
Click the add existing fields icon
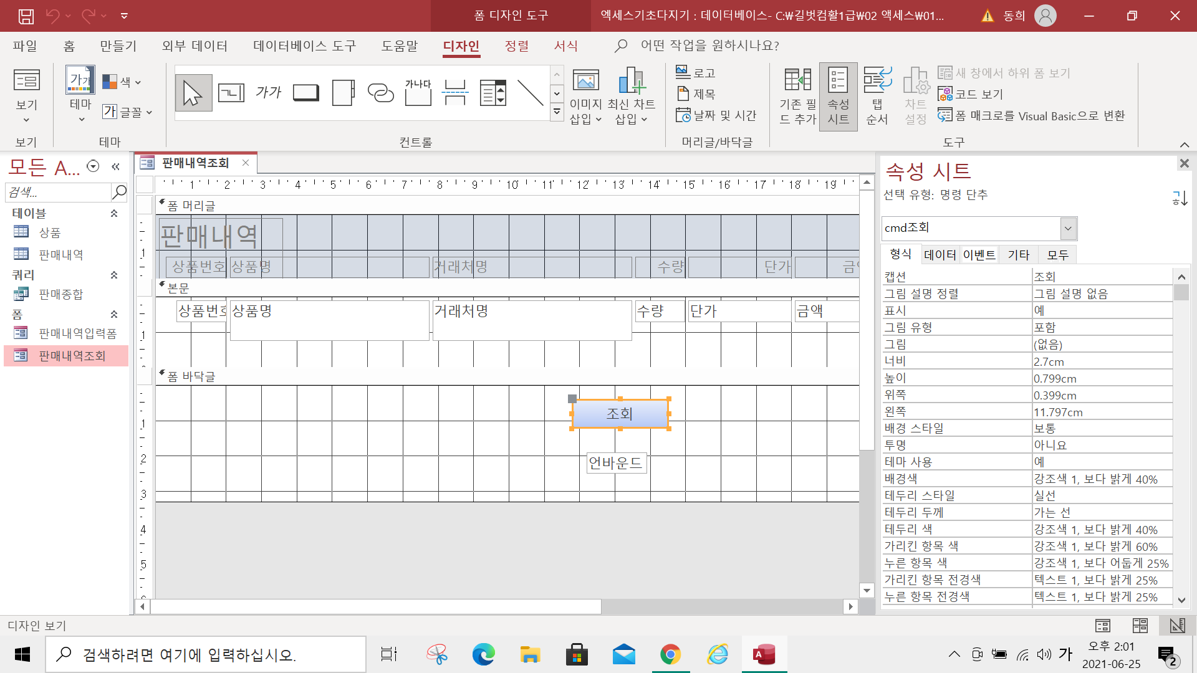coord(797,95)
